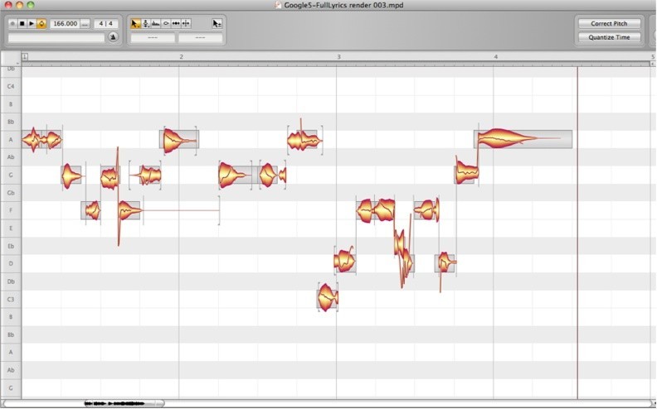Click bar 3 on the timeline ruler

coord(338,57)
